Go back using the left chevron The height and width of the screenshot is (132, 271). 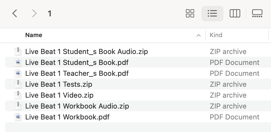tap(15, 13)
